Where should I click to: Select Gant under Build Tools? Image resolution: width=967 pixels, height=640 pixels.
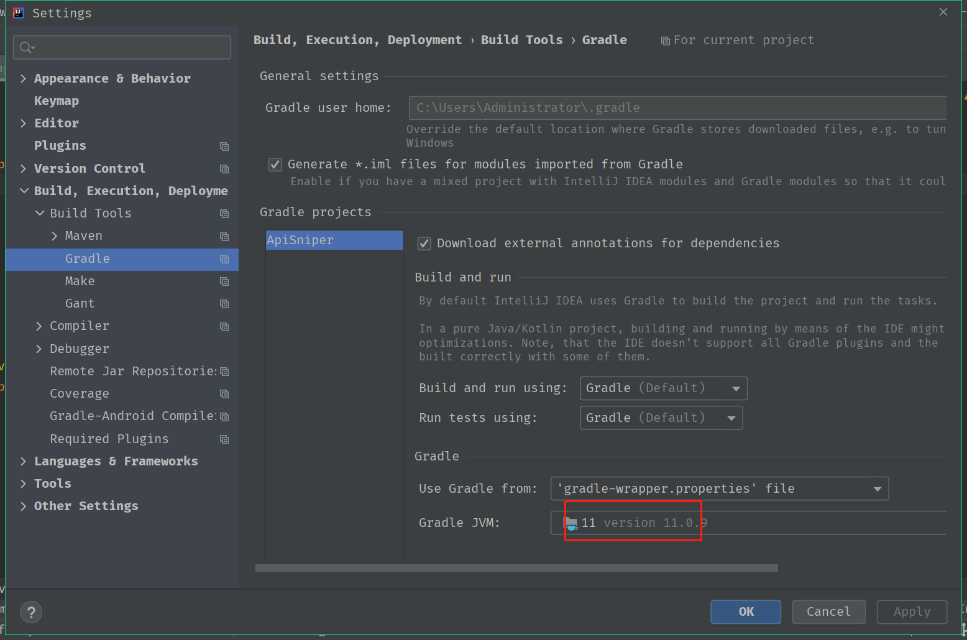pos(80,303)
